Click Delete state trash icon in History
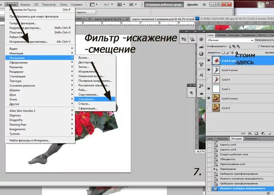Screen dimensions: 274x195 coord(269,193)
